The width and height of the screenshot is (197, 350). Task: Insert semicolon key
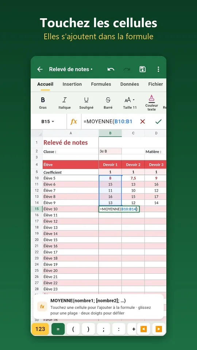point(103,329)
